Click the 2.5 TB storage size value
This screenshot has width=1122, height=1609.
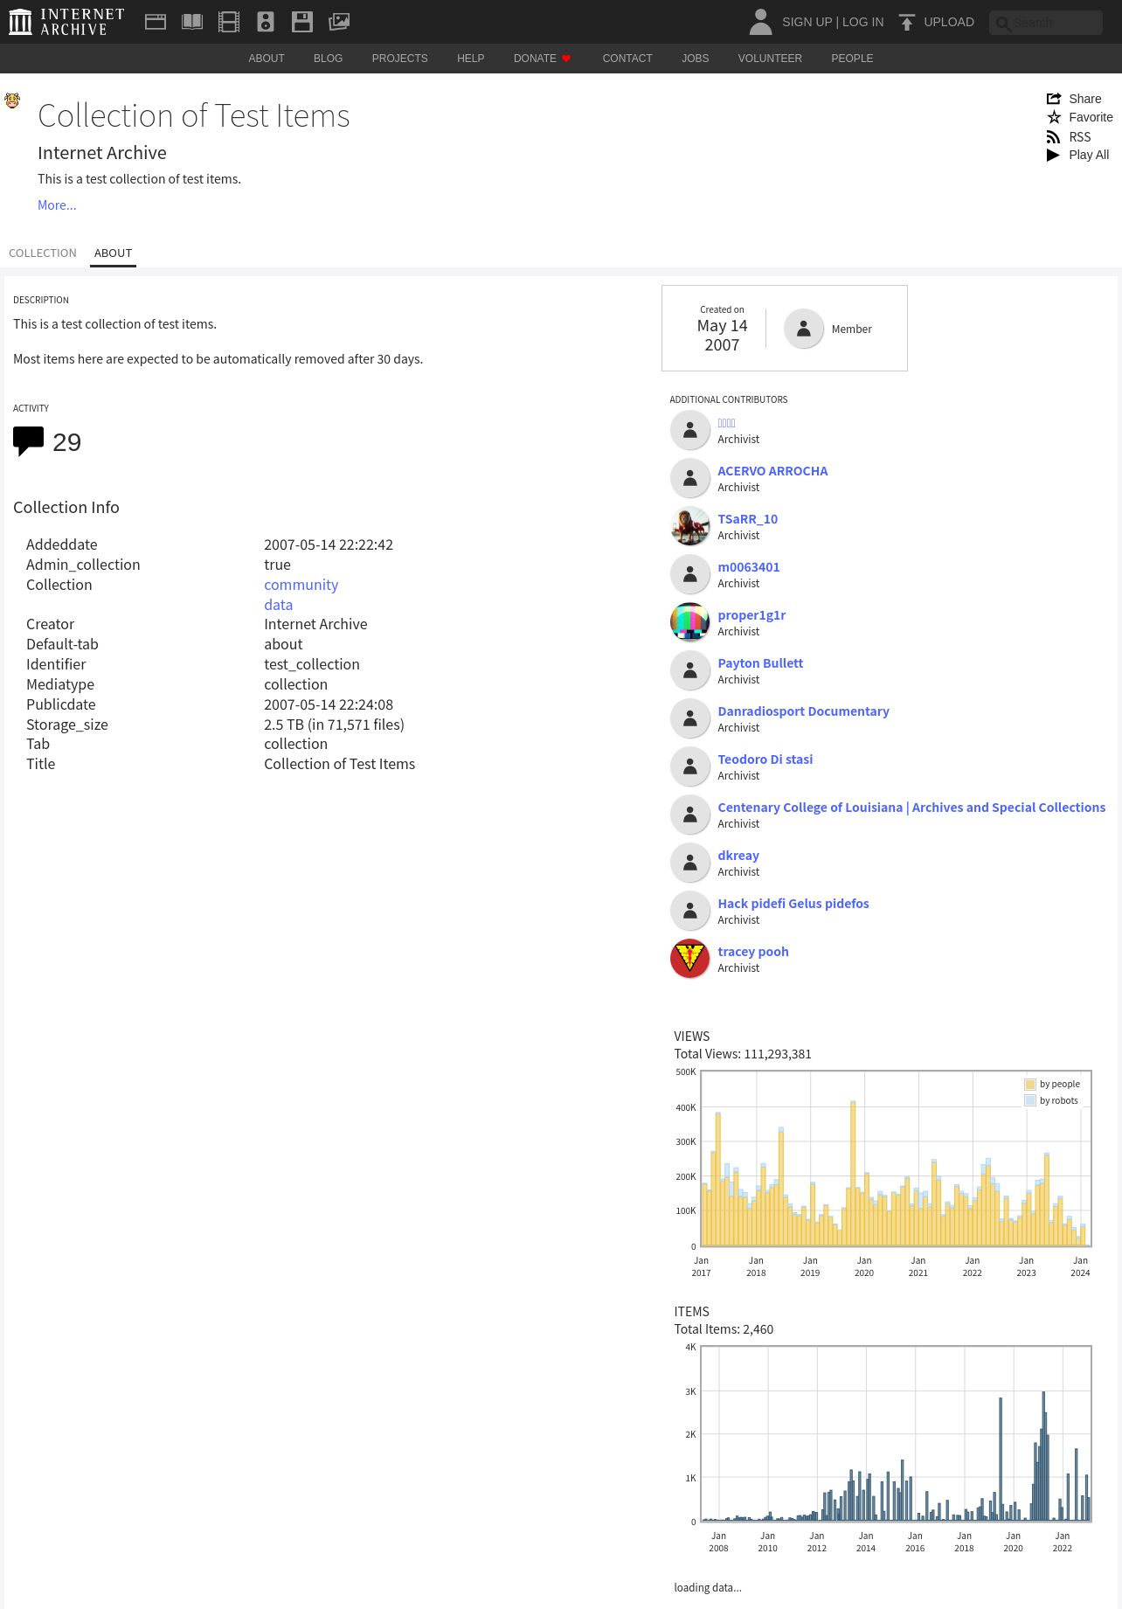(334, 725)
